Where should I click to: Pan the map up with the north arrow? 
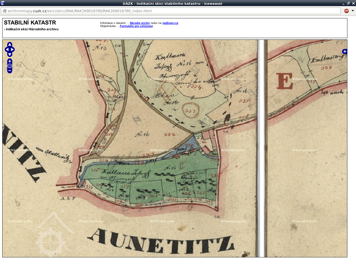point(10,44)
